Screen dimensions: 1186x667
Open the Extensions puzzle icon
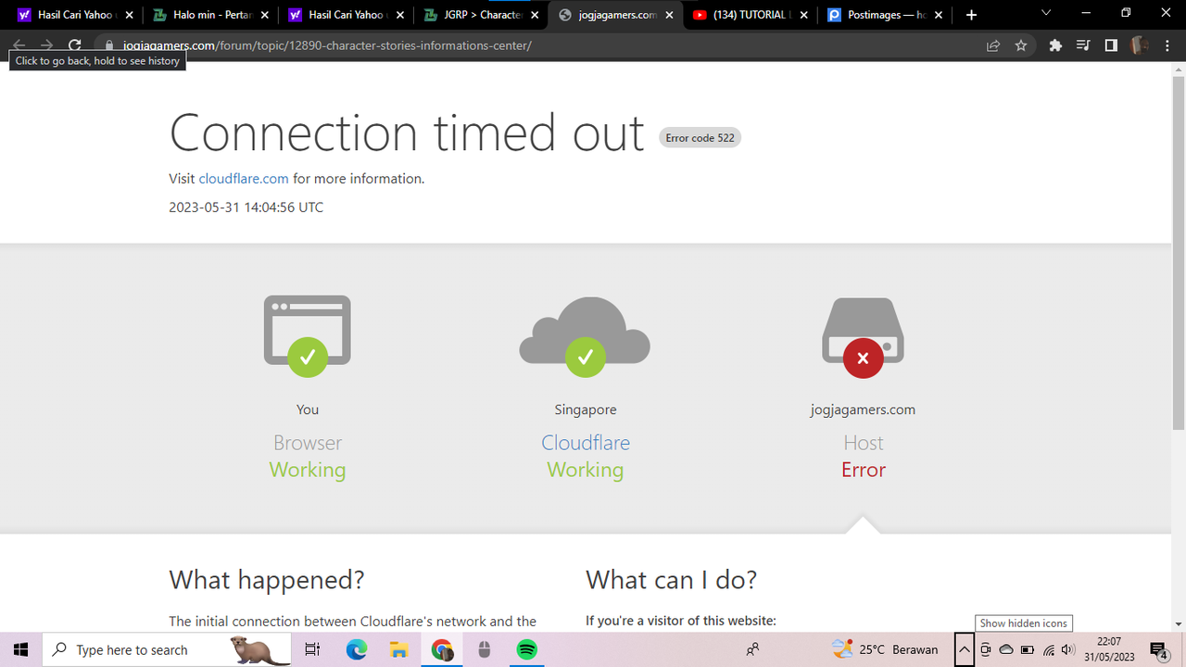coord(1054,44)
